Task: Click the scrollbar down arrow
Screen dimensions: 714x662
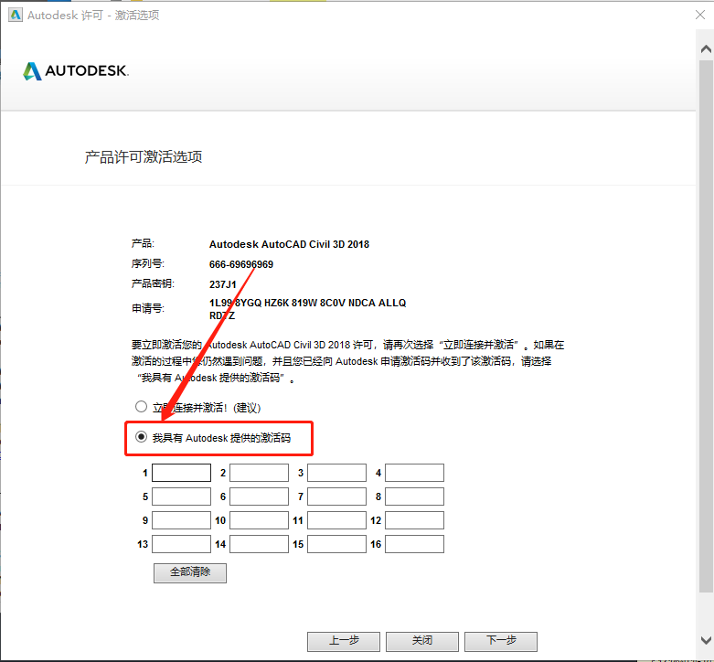Action: click(x=706, y=640)
